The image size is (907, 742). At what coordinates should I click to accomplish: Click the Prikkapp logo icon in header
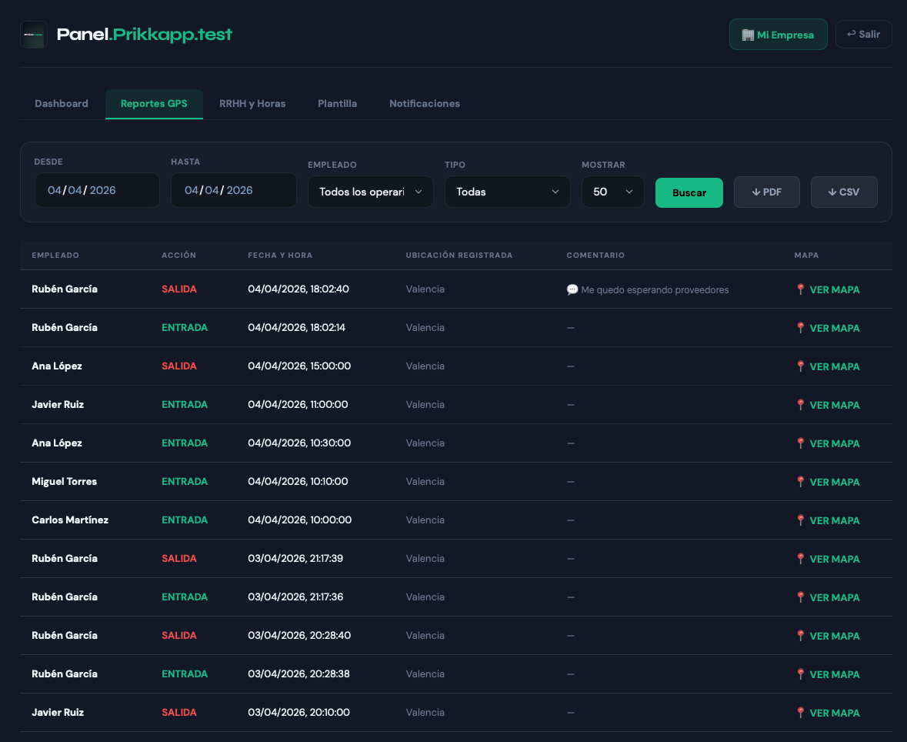(34, 35)
